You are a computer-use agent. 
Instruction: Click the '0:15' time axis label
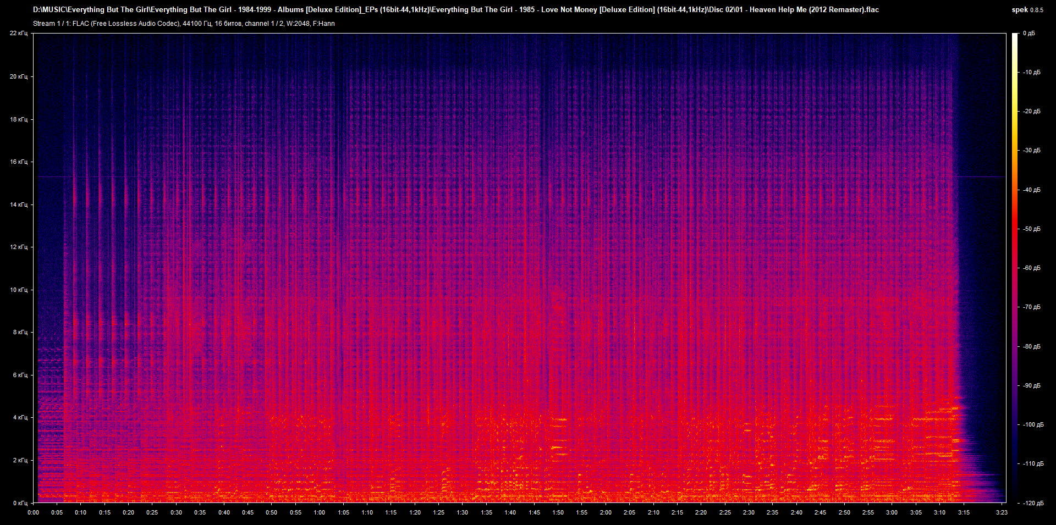[105, 512]
